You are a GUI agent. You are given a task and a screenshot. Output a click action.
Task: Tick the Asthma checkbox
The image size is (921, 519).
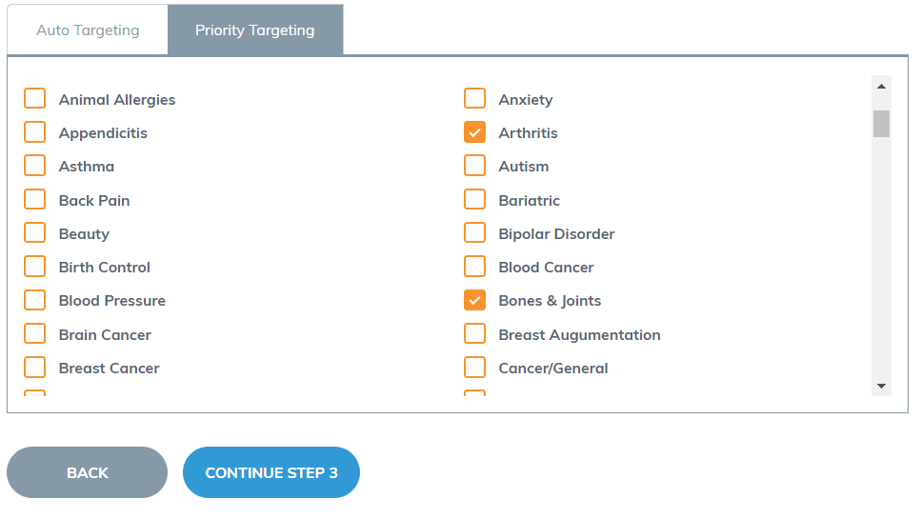pos(34,166)
